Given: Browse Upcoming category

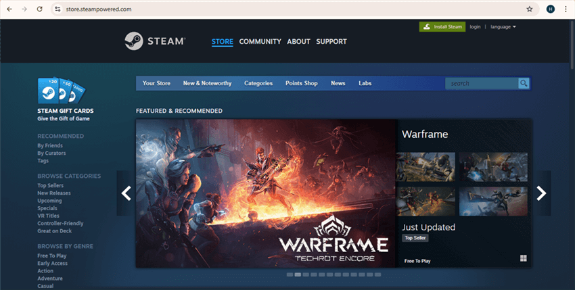Looking at the screenshot, I should [x=49, y=201].
